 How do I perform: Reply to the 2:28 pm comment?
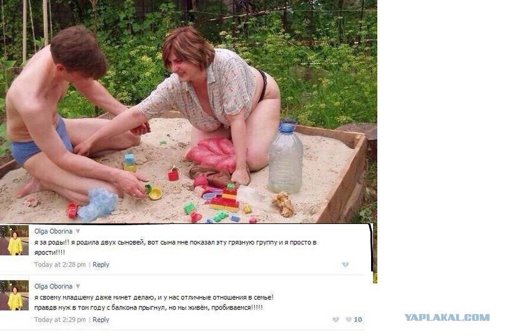[101, 265]
